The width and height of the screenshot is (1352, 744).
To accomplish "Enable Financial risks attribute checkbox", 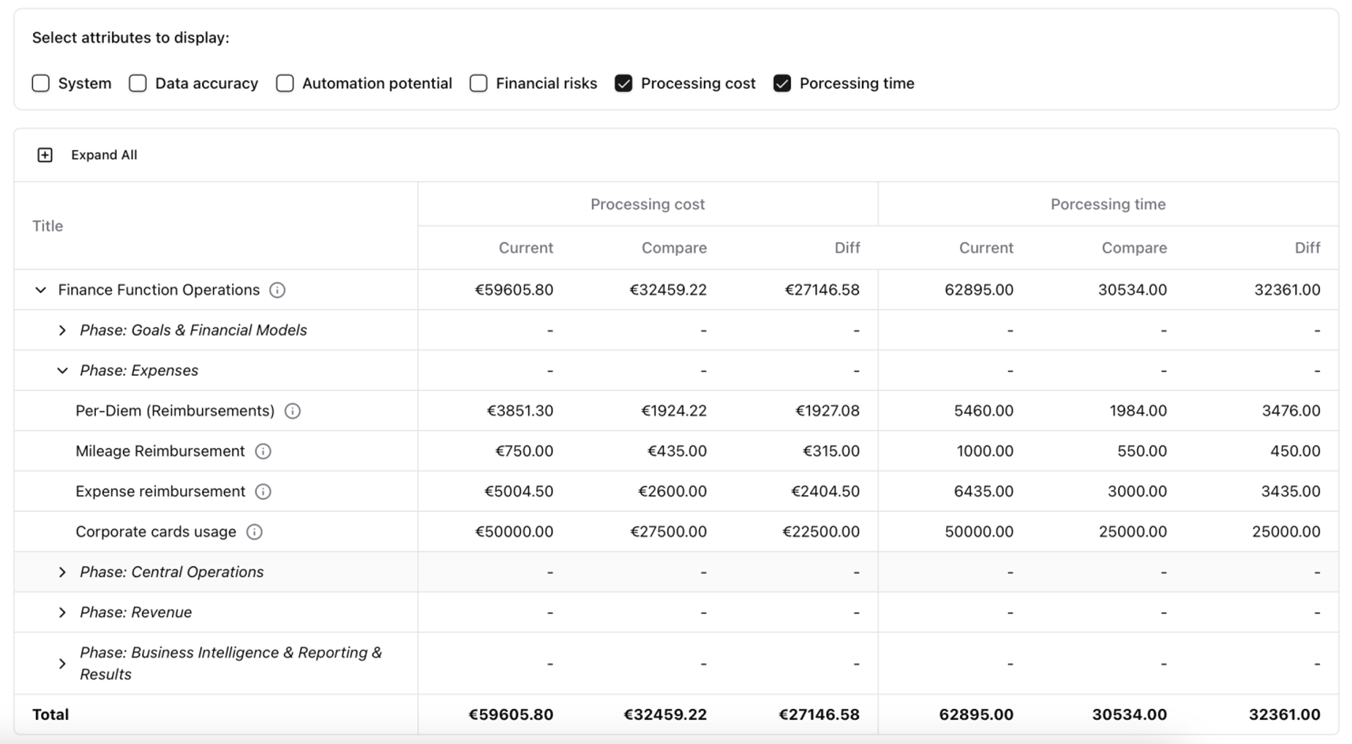I will 479,83.
